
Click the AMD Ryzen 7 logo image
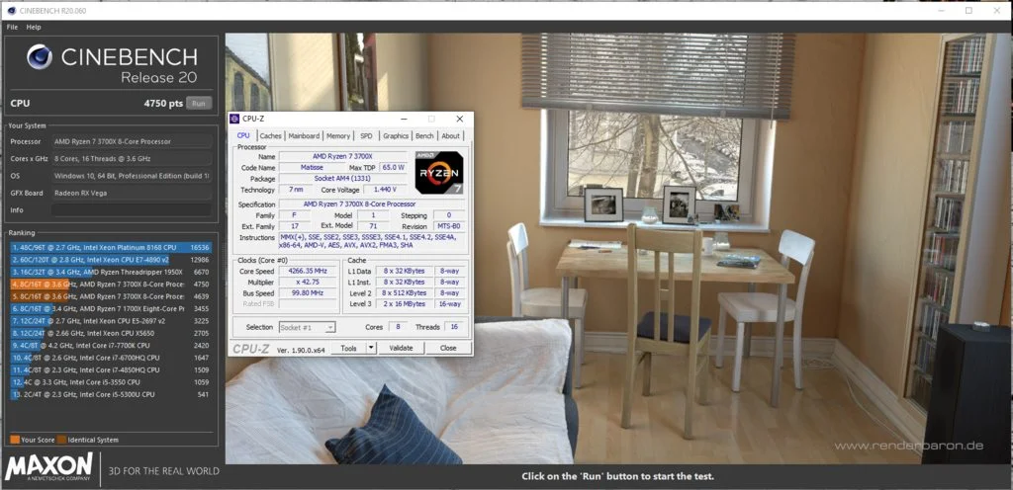click(x=438, y=173)
